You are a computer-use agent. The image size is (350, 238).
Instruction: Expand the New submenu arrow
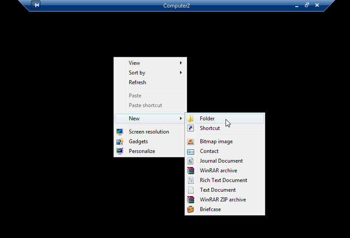click(181, 118)
